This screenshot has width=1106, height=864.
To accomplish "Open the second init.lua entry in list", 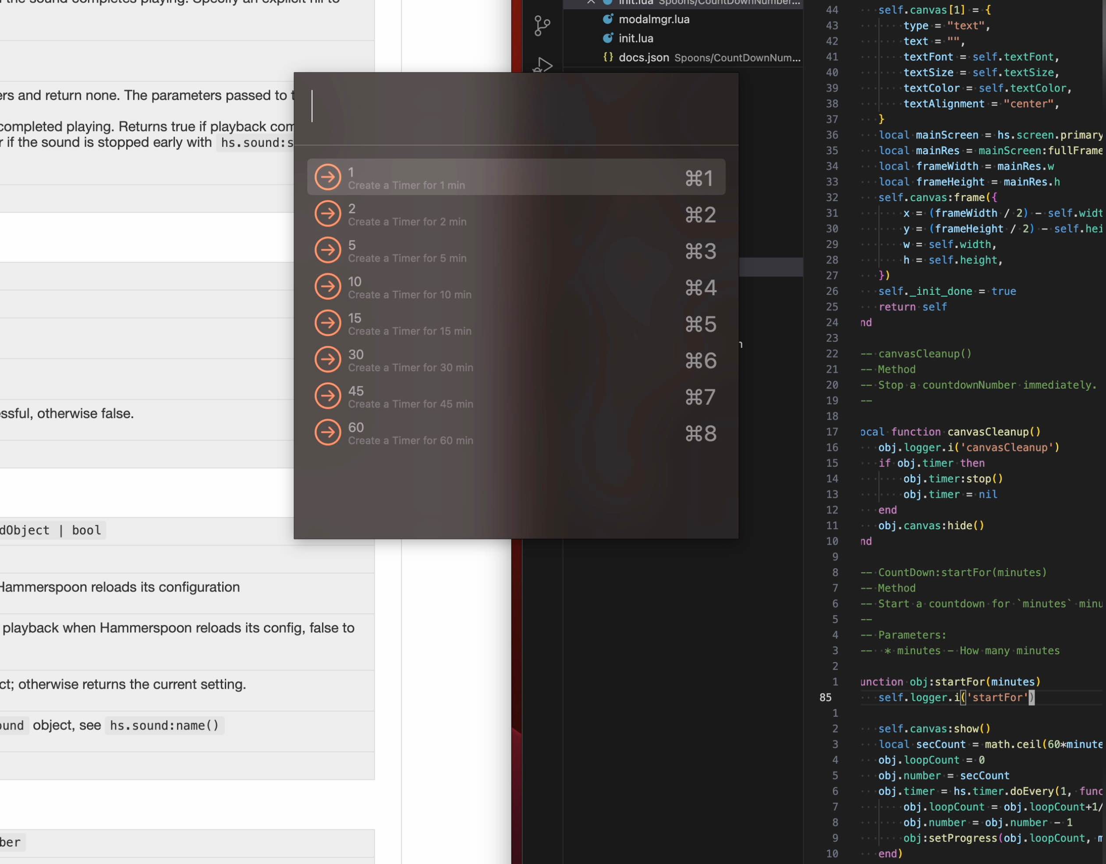I will (635, 39).
